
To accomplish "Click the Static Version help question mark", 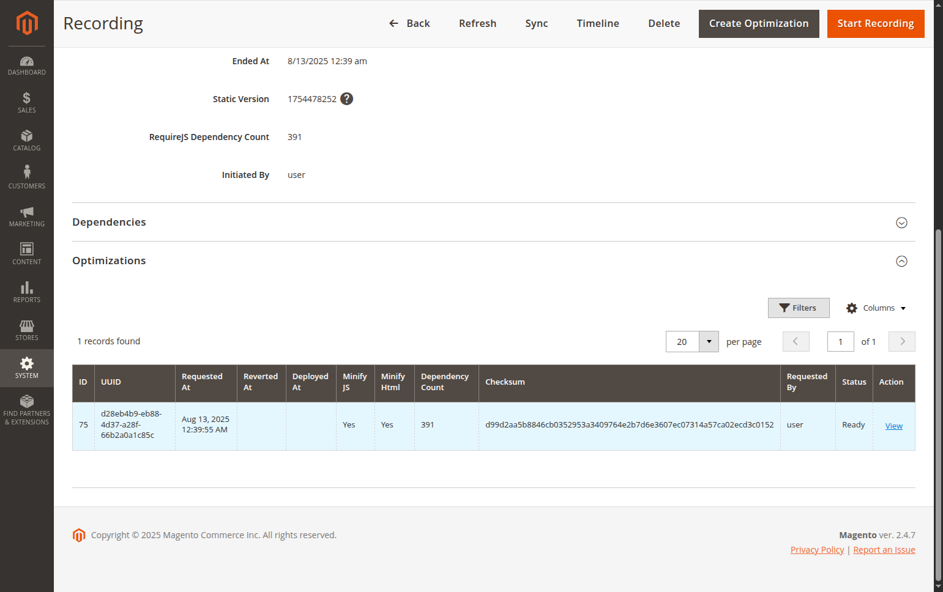I will tap(347, 98).
